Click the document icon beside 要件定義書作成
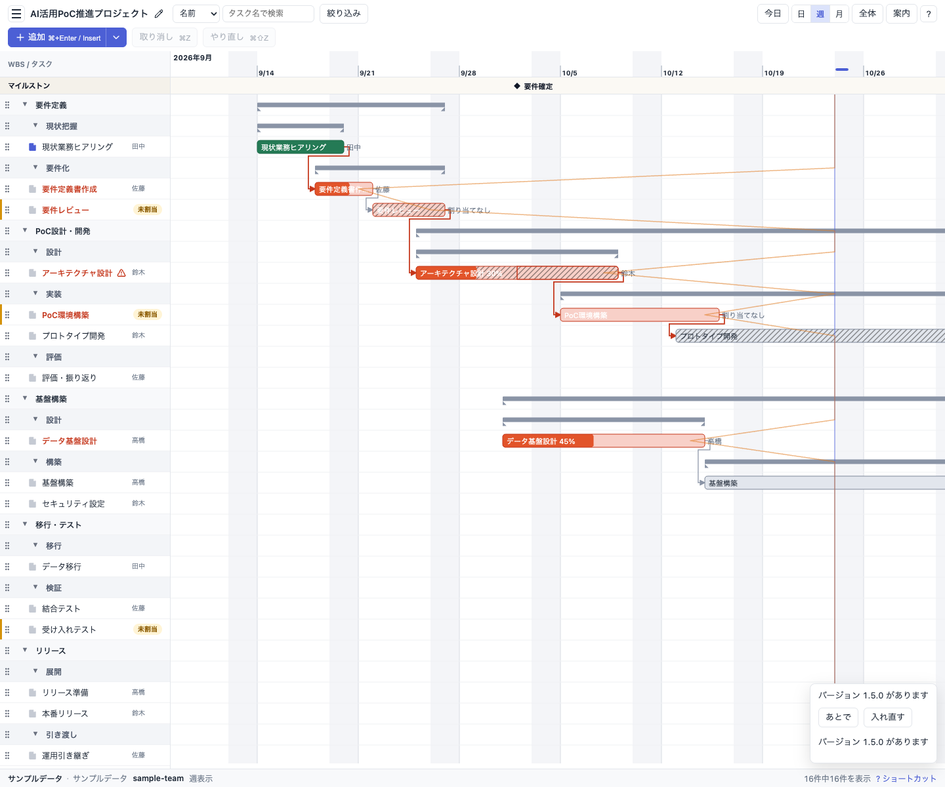Viewport: 945px width, 787px height. point(32,189)
